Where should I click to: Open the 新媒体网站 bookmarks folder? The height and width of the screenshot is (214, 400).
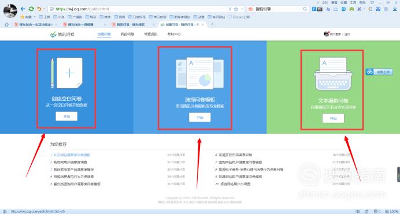pos(180,17)
